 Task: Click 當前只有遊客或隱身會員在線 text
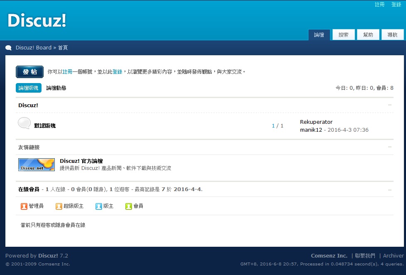[53, 225]
